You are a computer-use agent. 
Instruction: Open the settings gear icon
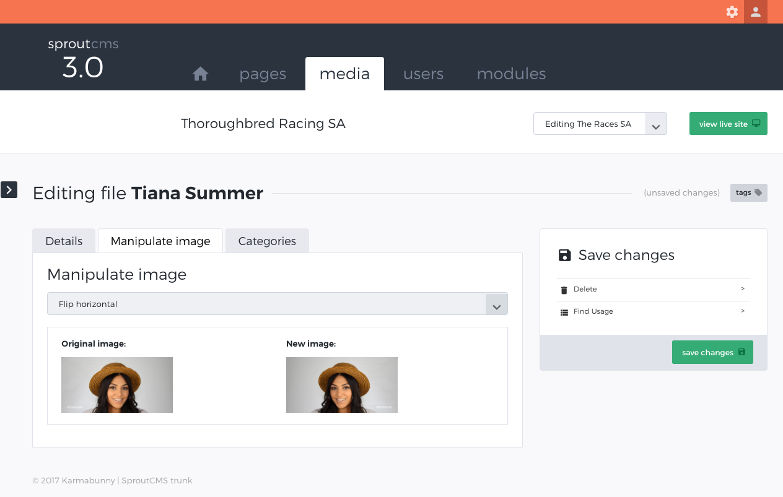point(732,12)
